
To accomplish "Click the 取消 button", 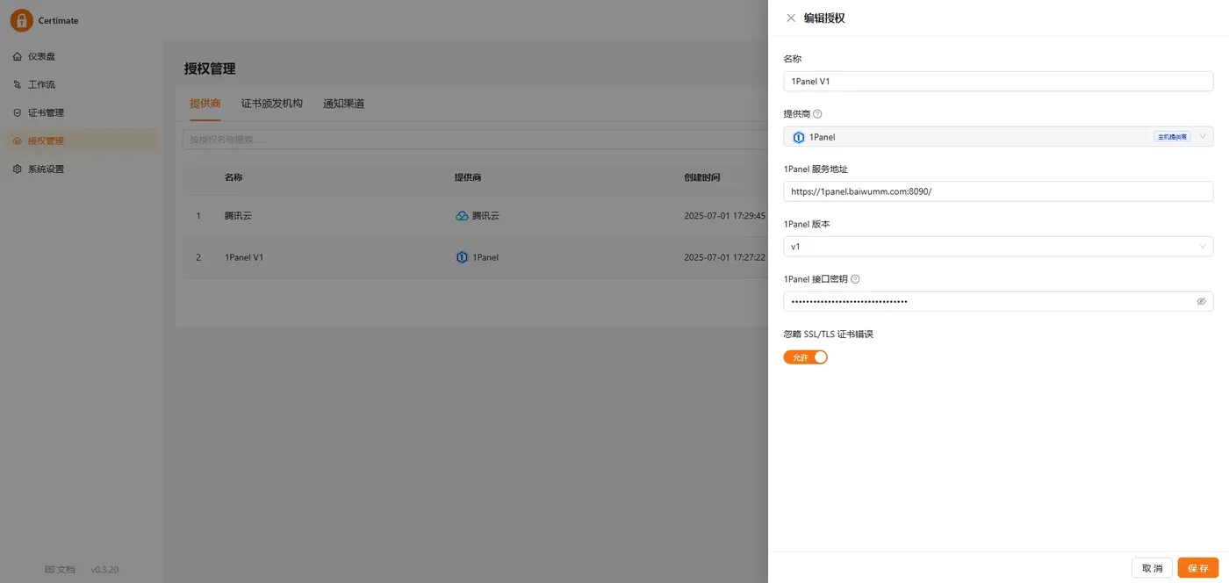I will 1152,568.
